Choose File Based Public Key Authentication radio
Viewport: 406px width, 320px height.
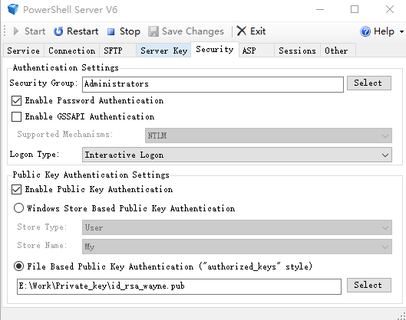pyautogui.click(x=18, y=266)
